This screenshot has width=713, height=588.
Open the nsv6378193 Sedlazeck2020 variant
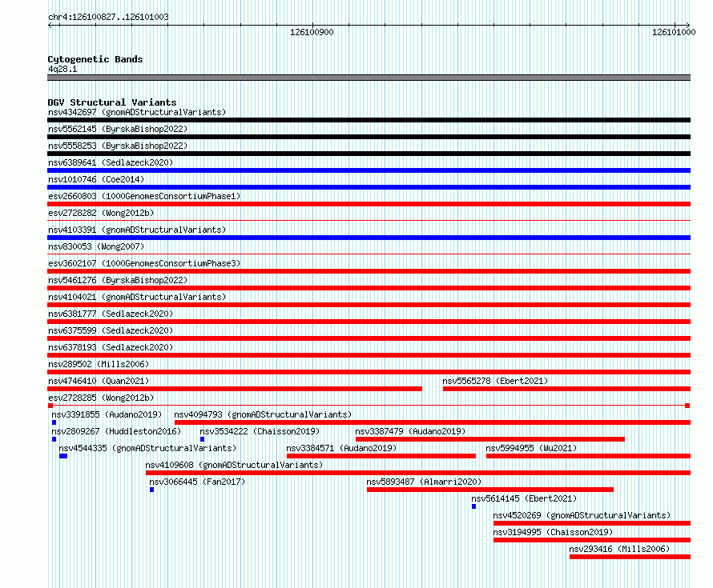[111, 347]
